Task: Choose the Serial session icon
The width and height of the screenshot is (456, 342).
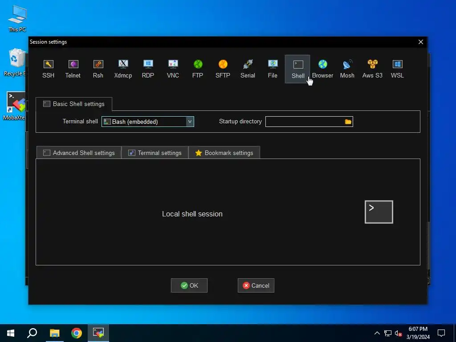Action: (248, 69)
